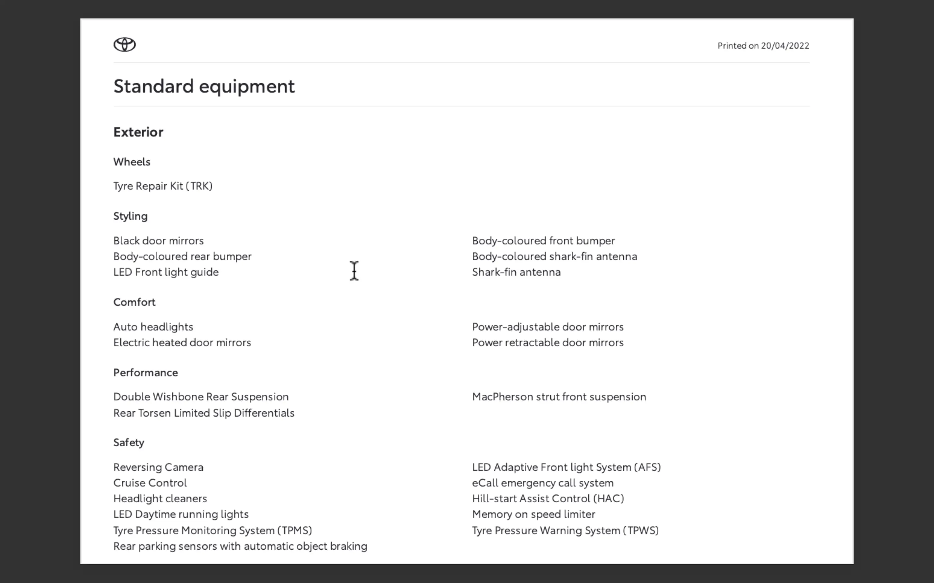The image size is (934, 583).
Task: Click the 'Exterior' section heading
Action: click(x=138, y=132)
